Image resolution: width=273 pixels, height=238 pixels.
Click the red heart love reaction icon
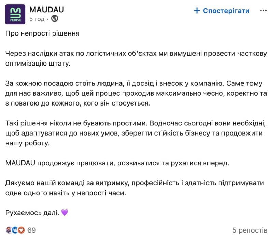[x=21, y=230]
